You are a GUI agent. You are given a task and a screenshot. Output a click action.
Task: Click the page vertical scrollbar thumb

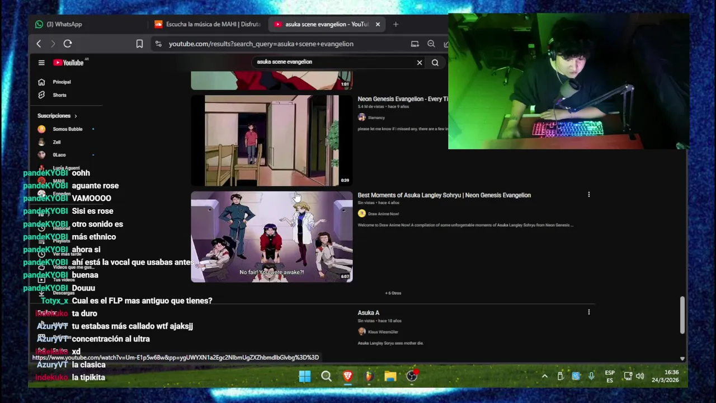click(x=682, y=315)
